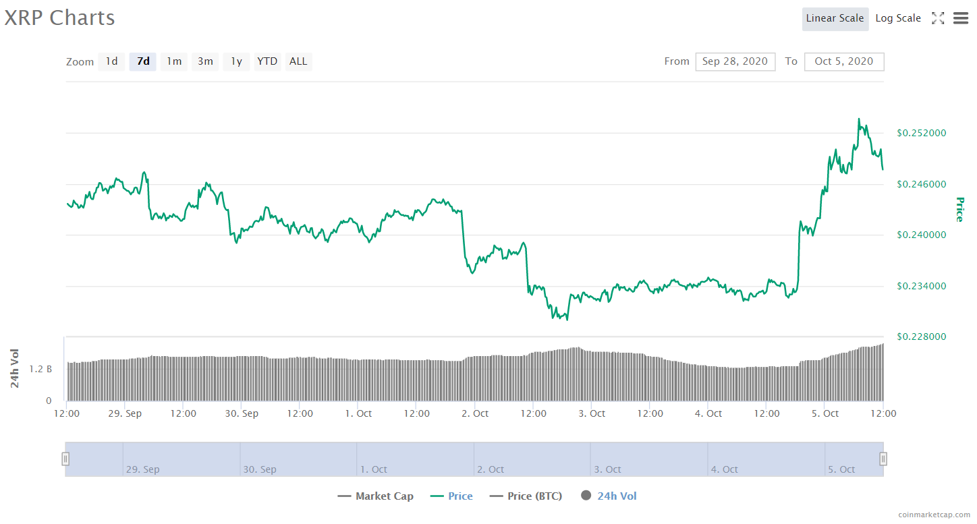This screenshot has width=977, height=524.
Task: Click the 29. Sep navigator label
Action: coord(142,469)
